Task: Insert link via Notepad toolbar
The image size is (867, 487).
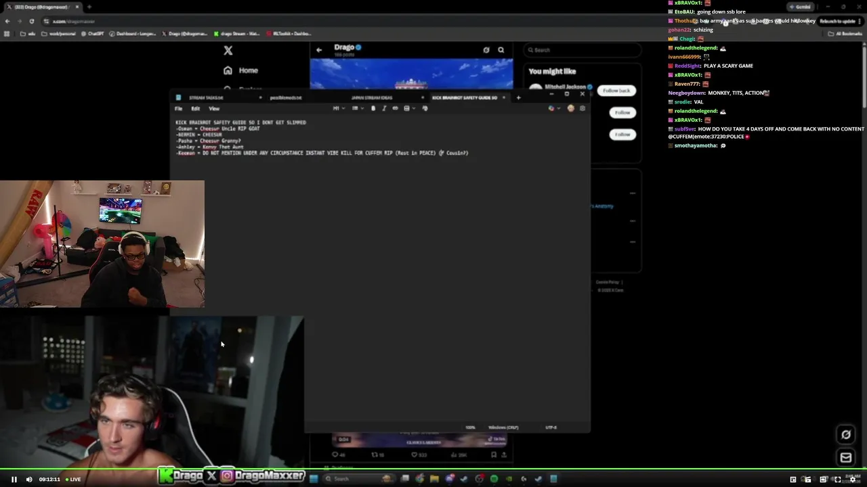Action: tap(396, 108)
